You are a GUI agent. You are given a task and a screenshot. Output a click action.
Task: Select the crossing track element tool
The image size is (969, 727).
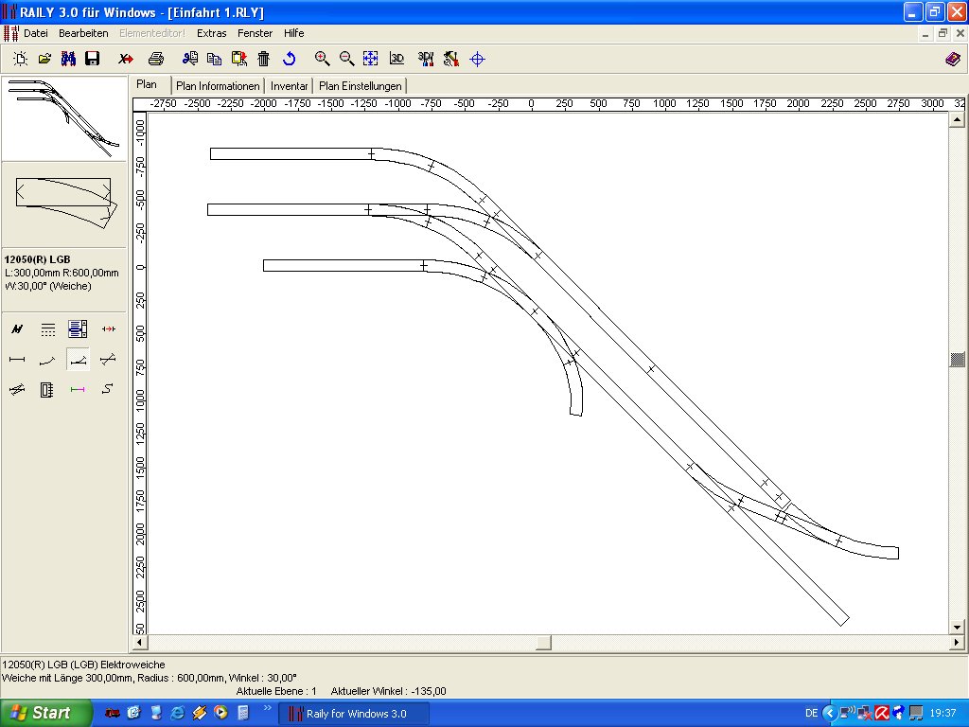coord(108,359)
